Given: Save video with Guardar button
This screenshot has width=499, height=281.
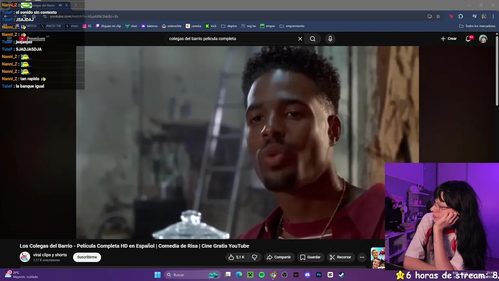Looking at the screenshot, I should click(310, 257).
